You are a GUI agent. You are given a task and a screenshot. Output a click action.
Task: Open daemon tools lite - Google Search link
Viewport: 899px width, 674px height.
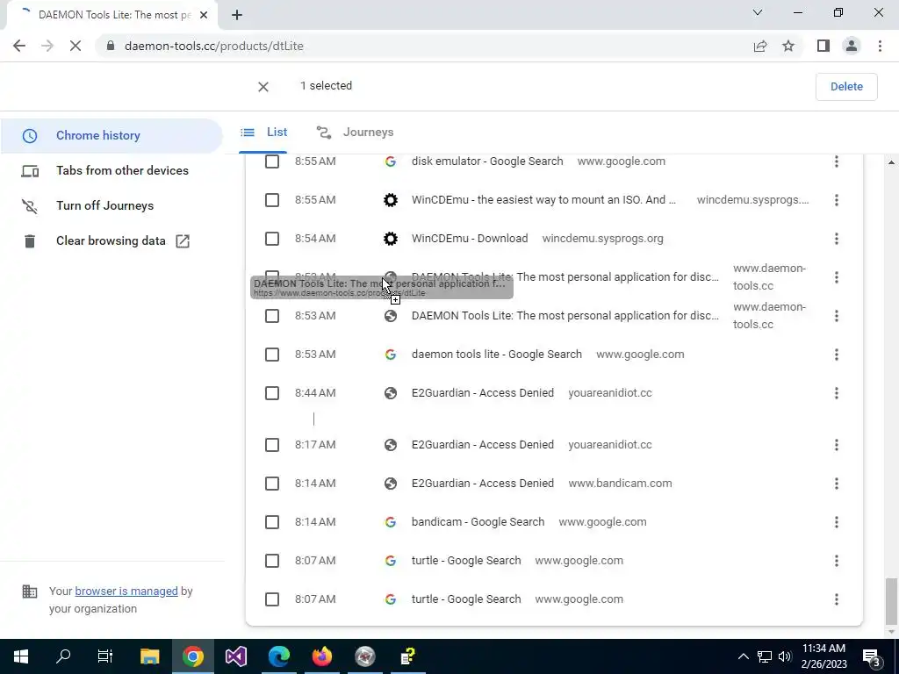[x=497, y=355]
